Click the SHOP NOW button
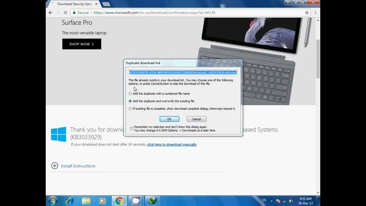Viewport: 366px width, 206px height. 82,44
